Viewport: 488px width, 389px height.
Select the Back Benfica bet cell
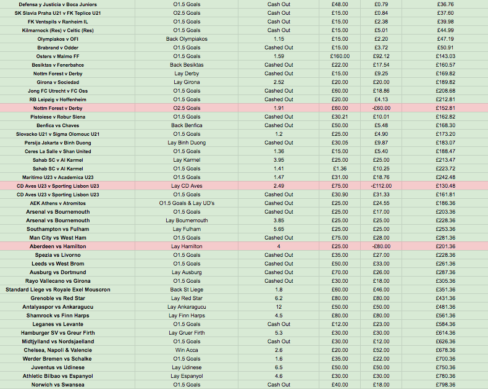(x=187, y=125)
